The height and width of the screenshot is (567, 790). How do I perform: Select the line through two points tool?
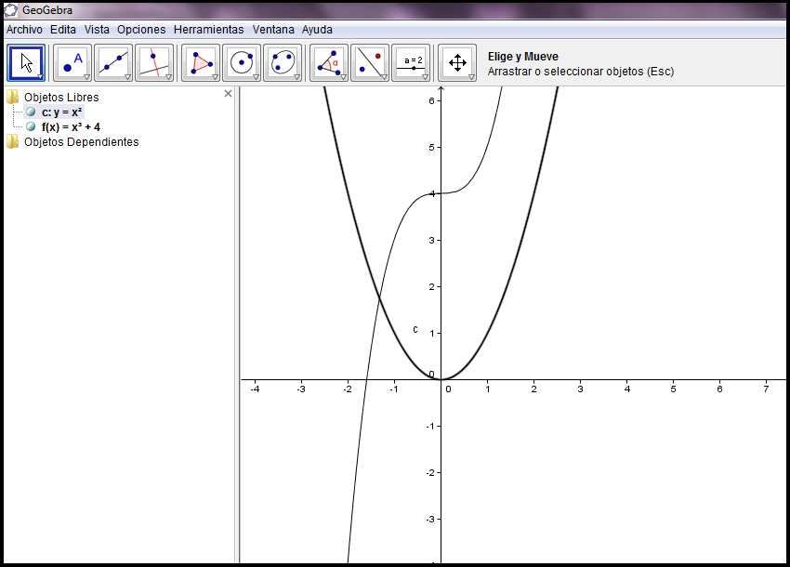coord(113,61)
